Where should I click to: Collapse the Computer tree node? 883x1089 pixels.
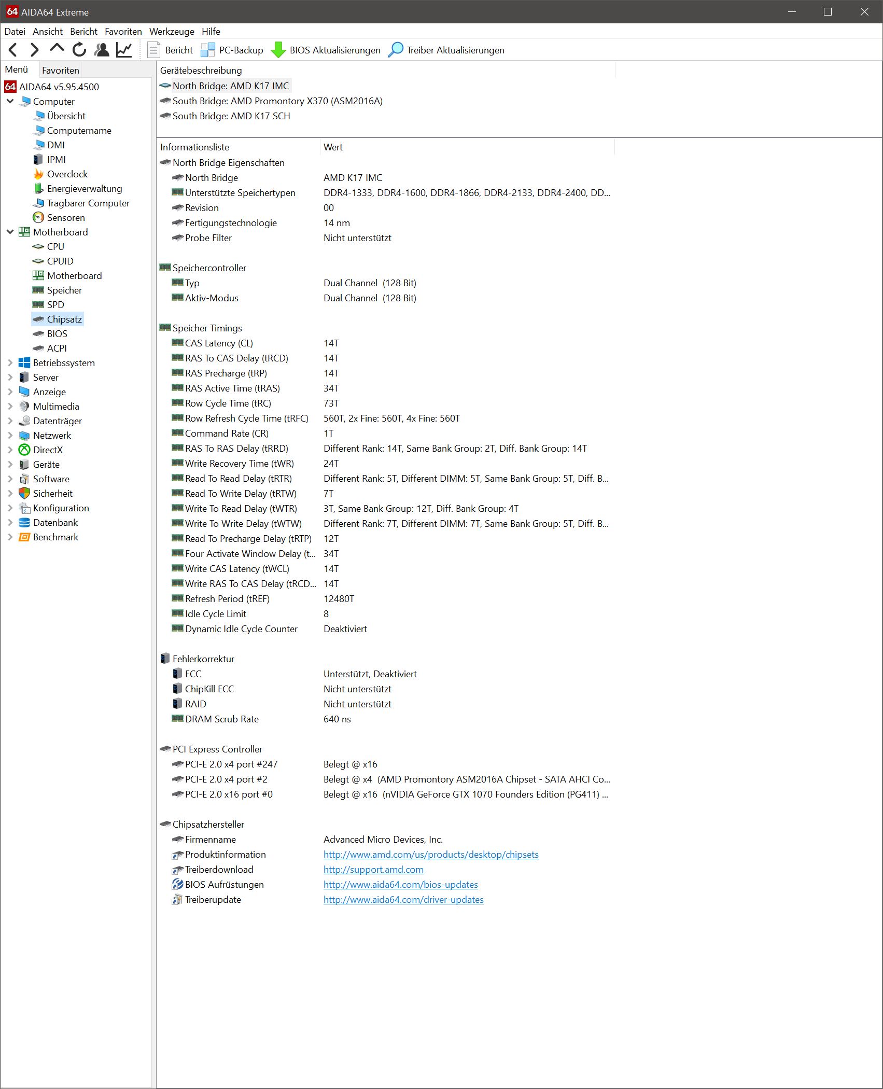click(x=10, y=101)
